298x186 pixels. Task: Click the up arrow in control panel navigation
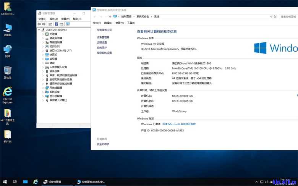tap(110, 17)
